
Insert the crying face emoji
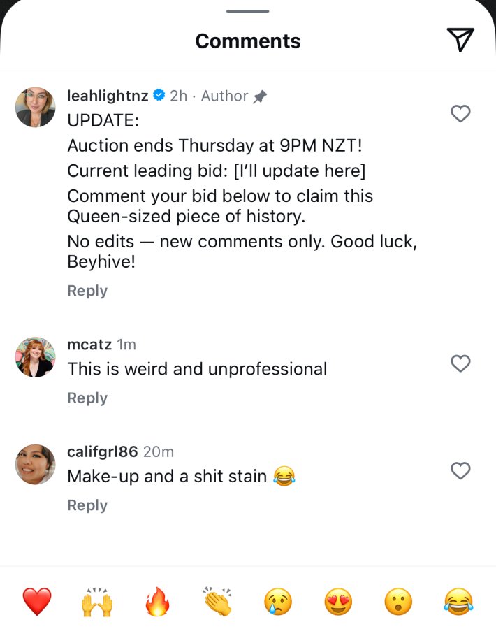[x=278, y=601]
